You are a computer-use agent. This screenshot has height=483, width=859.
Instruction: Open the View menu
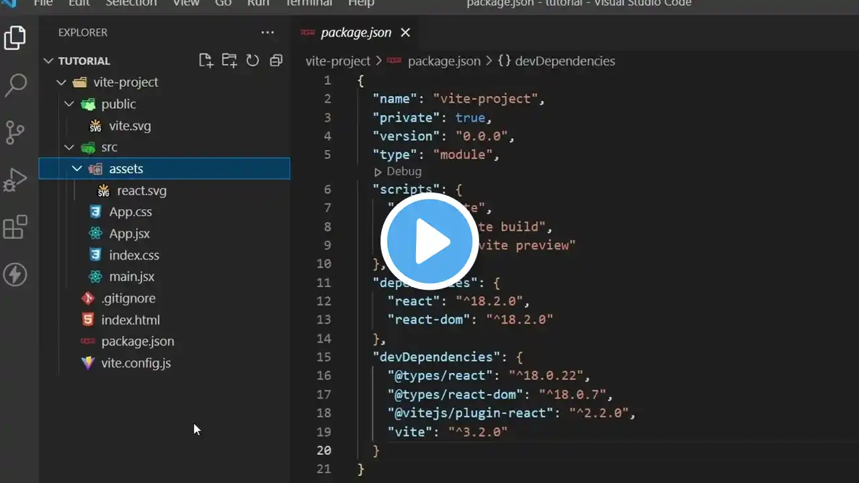tap(186, 3)
